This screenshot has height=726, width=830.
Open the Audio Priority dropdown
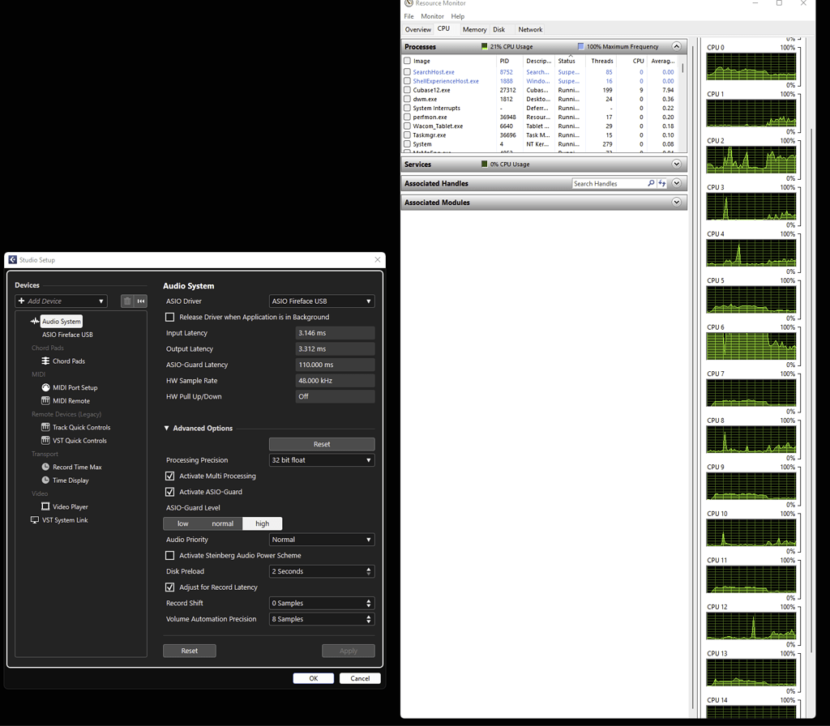coord(321,539)
